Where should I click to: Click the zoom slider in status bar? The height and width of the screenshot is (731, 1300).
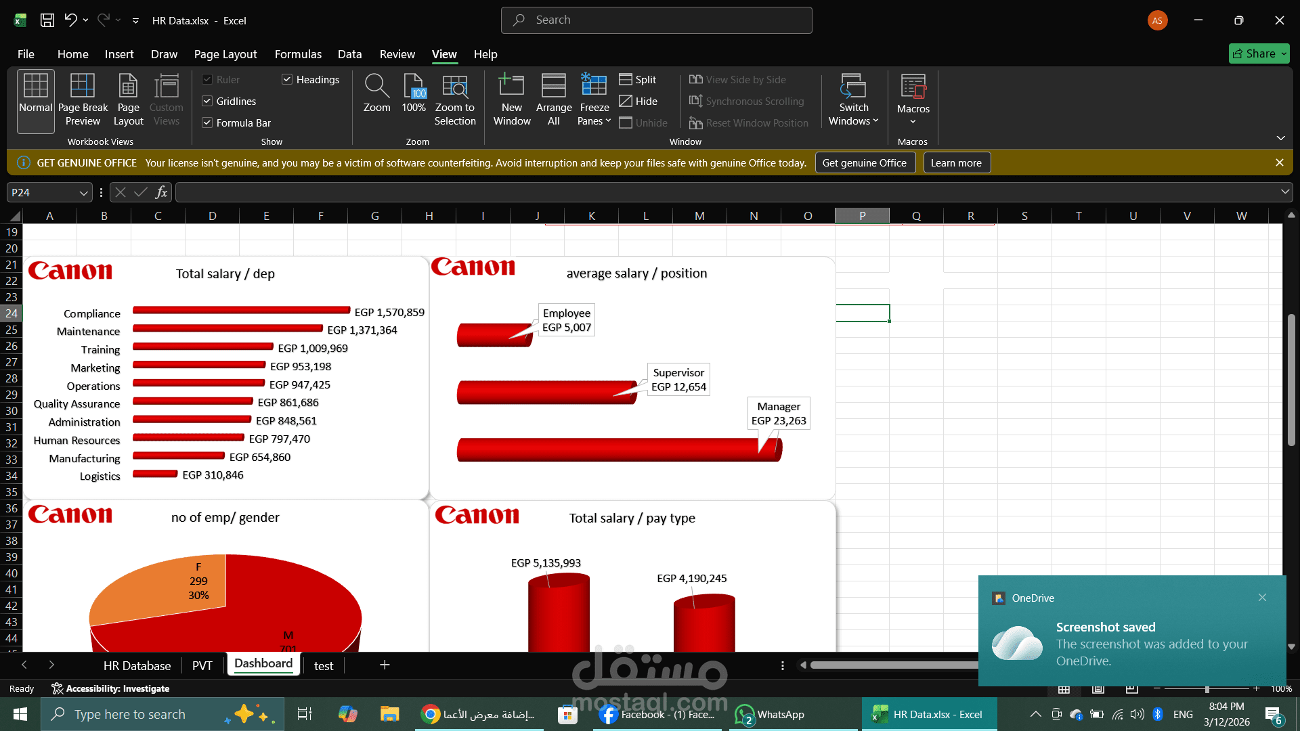(1207, 689)
